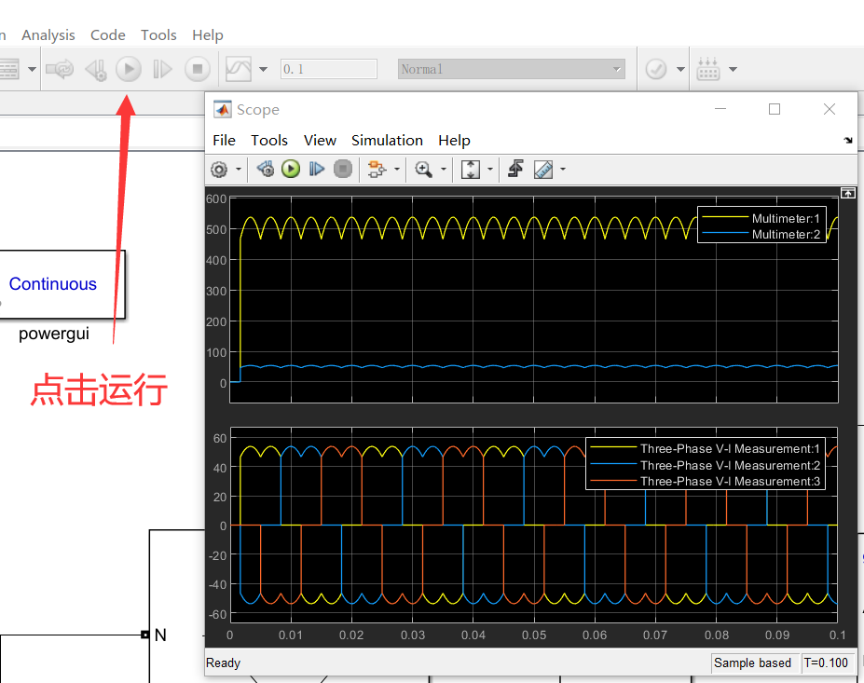864x683 pixels.
Task: Maximize the Scope window
Action: [775, 109]
